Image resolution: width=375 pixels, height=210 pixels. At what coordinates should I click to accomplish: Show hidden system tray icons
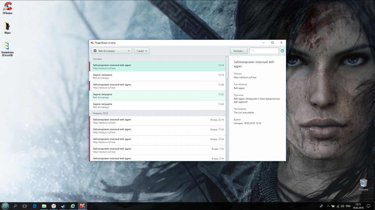pos(328,206)
